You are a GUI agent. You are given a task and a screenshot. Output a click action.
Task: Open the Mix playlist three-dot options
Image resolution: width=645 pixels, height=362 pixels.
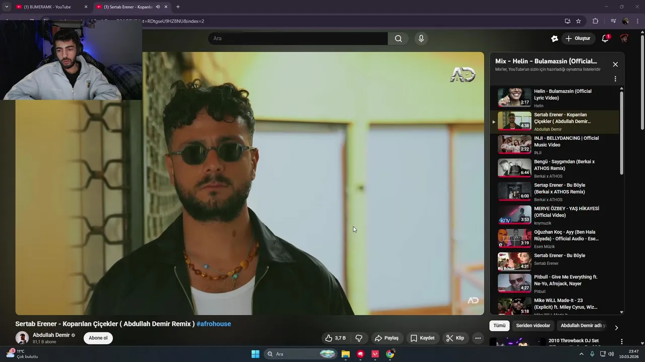615,79
